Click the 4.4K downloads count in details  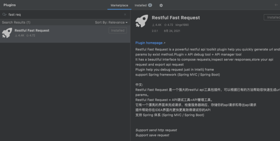[x=157, y=25]
